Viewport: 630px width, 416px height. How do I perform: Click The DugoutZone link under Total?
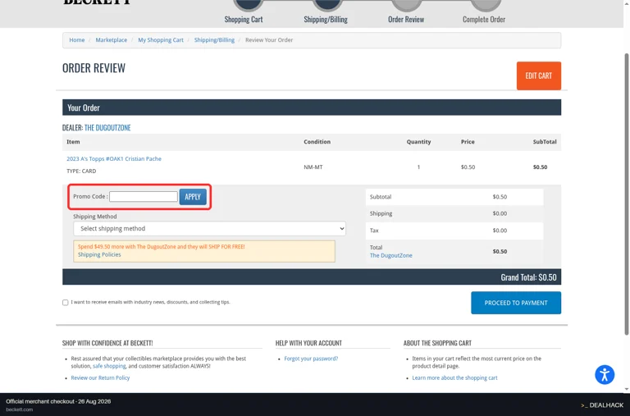(x=391, y=255)
